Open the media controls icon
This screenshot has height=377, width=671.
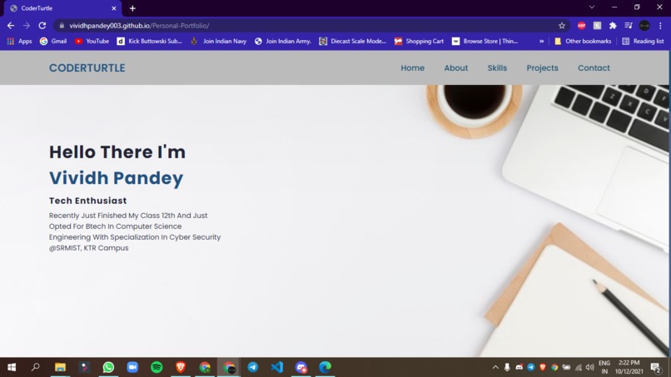coord(629,26)
